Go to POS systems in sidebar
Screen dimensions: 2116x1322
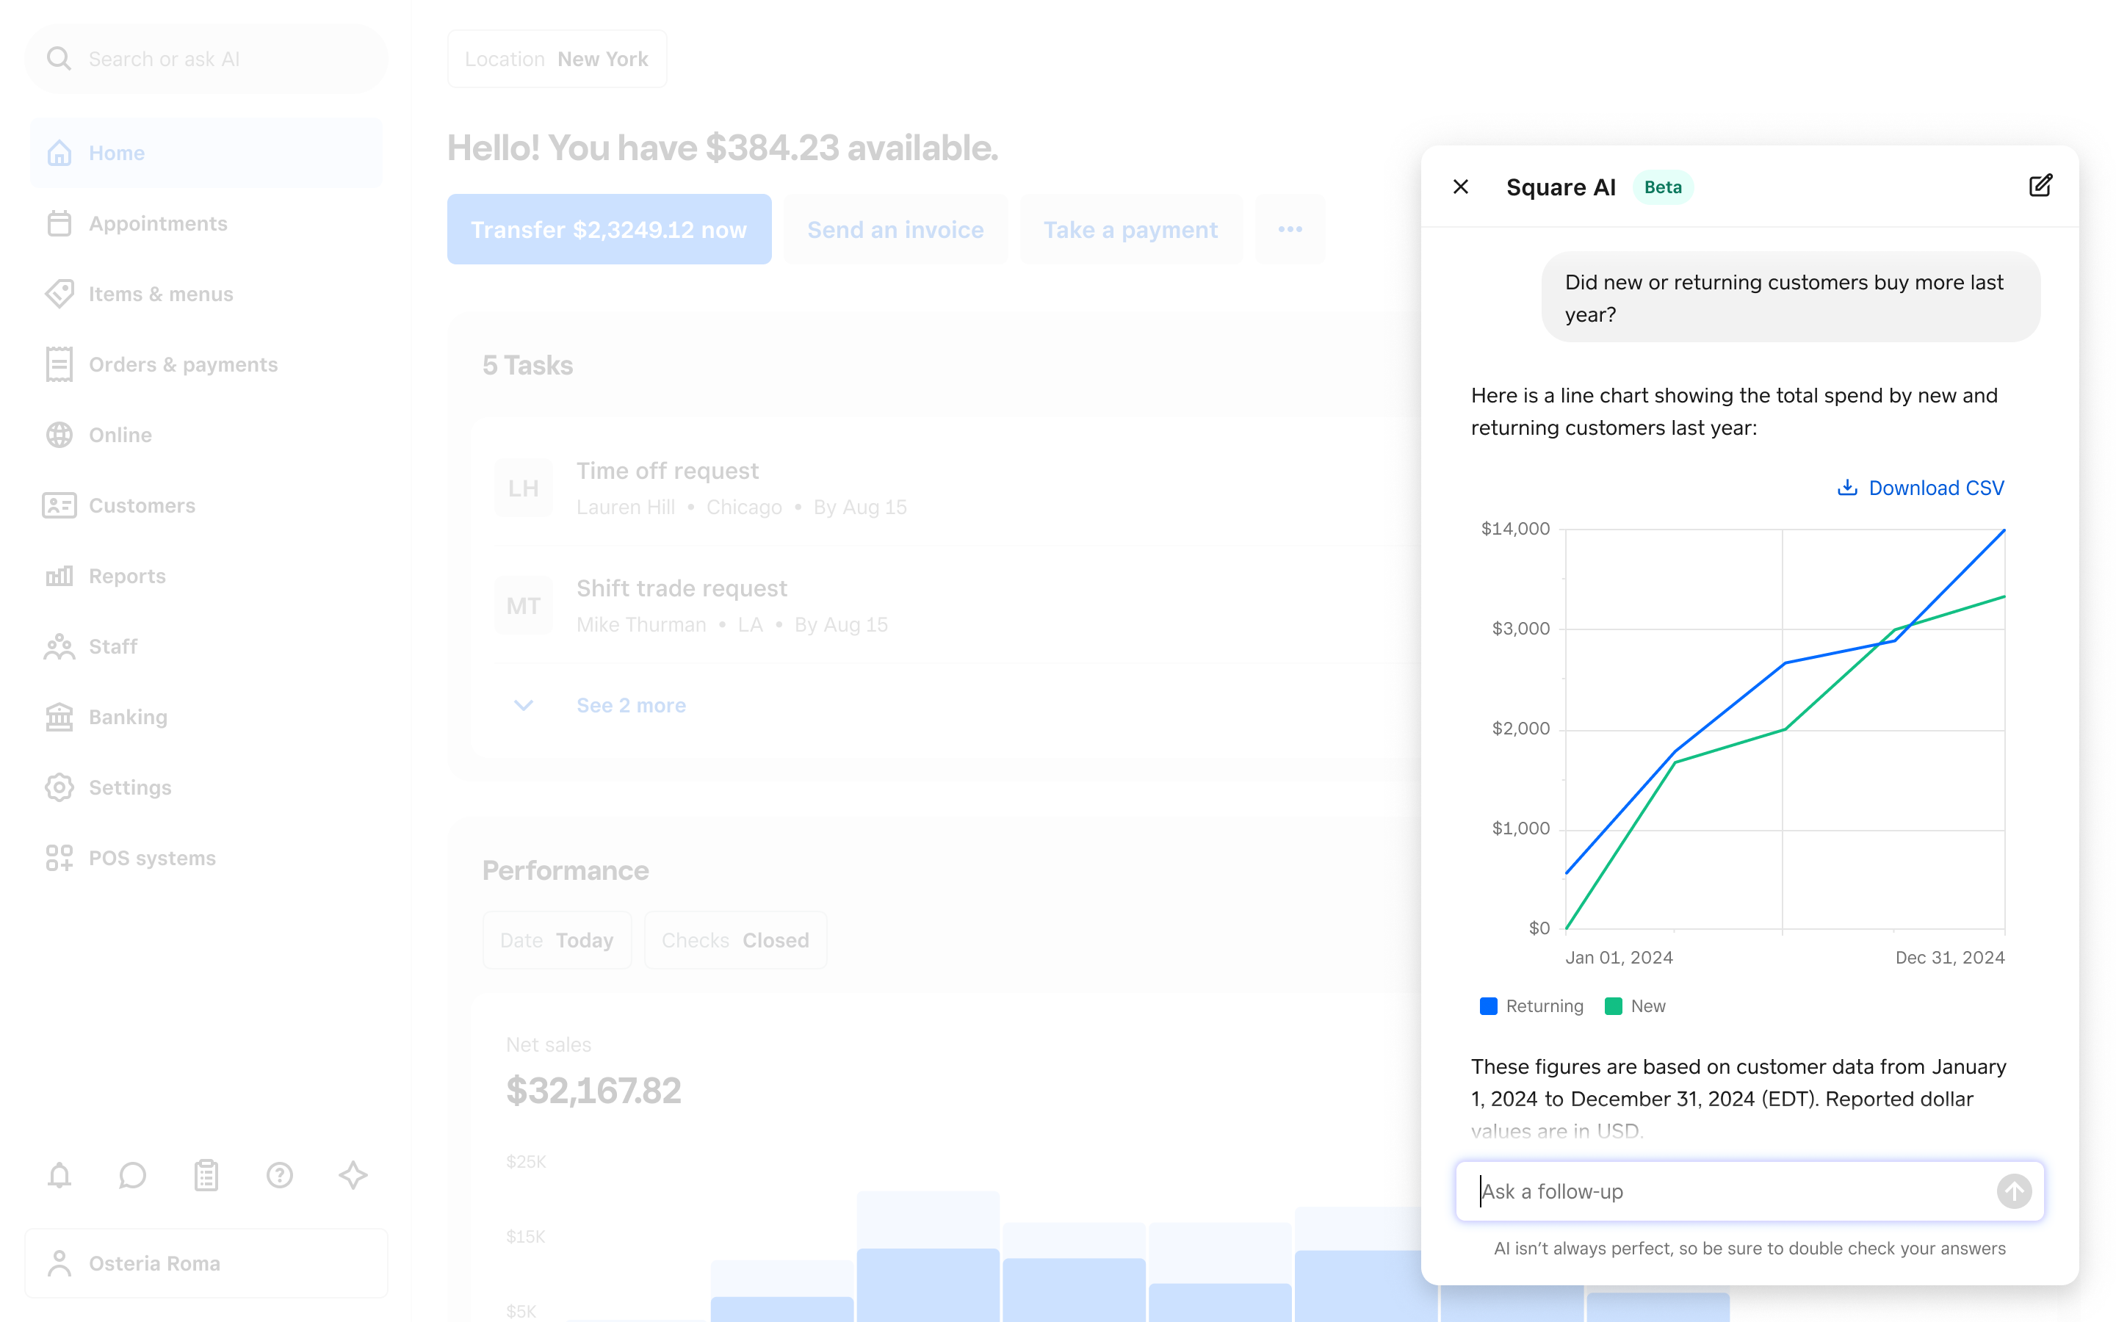[206, 858]
